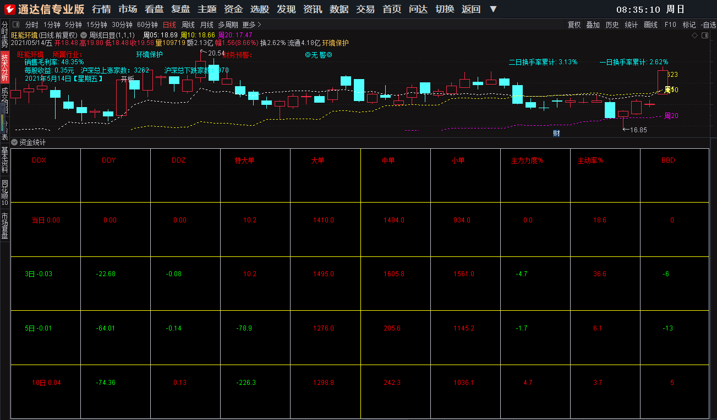Open the triangle menu after 返回
The image size is (717, 420).
coord(493,9)
